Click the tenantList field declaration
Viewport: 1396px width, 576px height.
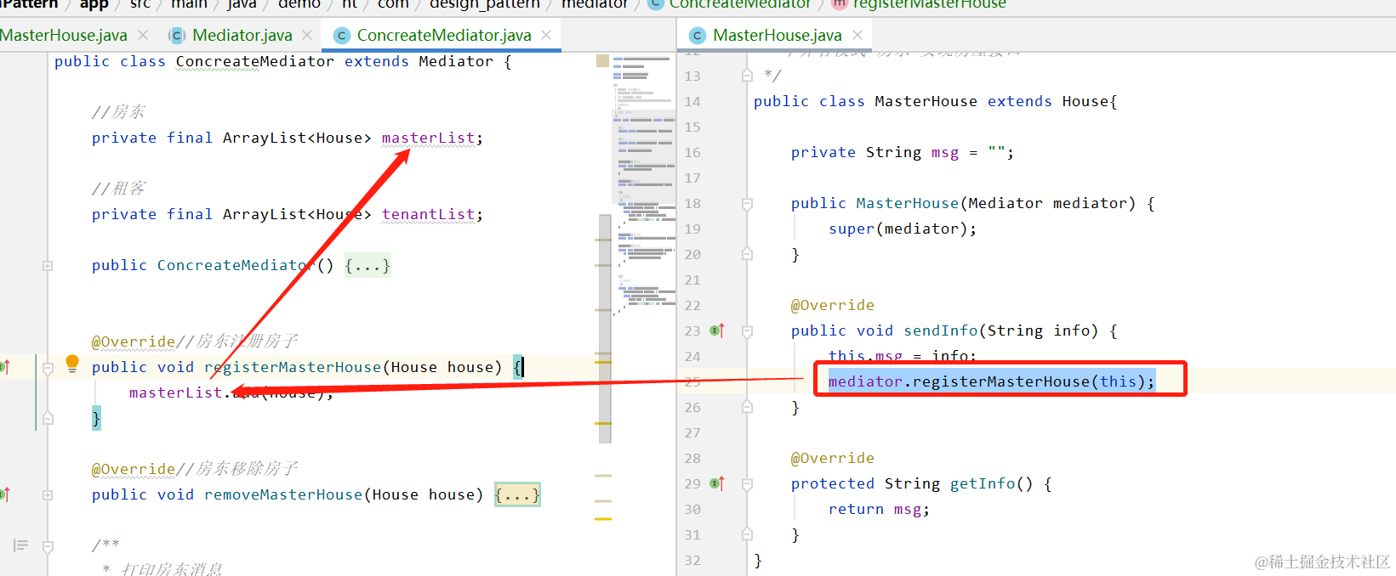coord(428,214)
